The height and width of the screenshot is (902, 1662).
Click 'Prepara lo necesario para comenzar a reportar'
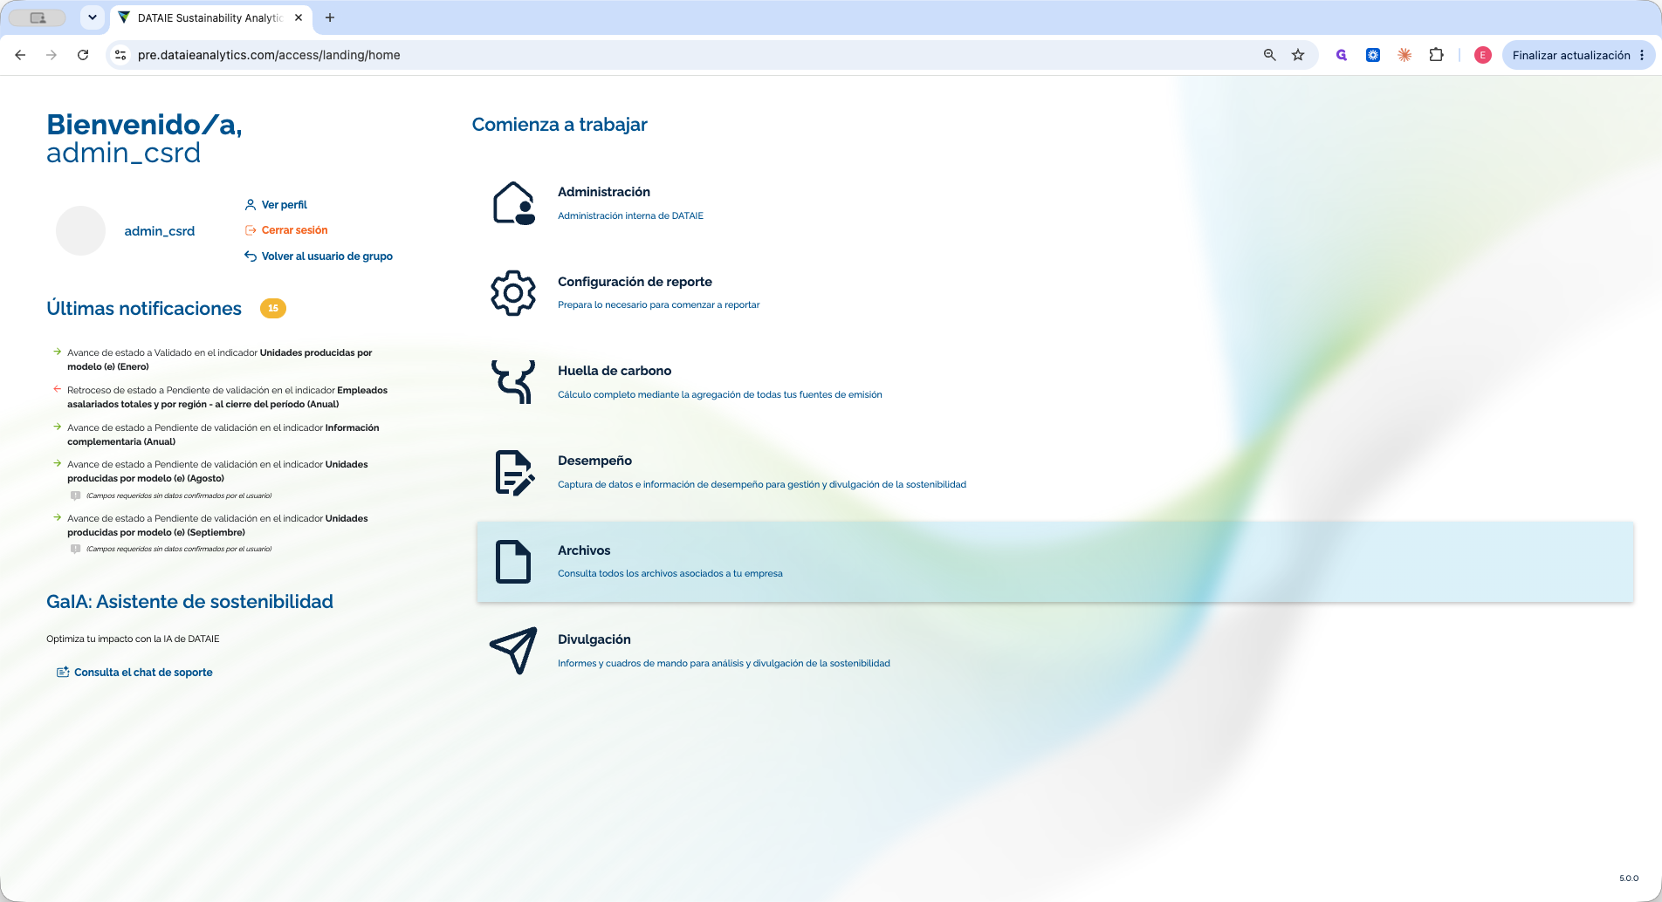tap(659, 305)
